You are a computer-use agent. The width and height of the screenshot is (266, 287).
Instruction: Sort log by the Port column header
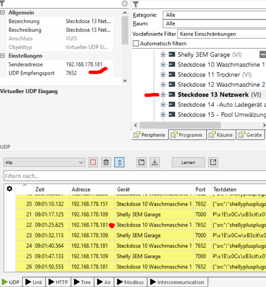[202, 189]
